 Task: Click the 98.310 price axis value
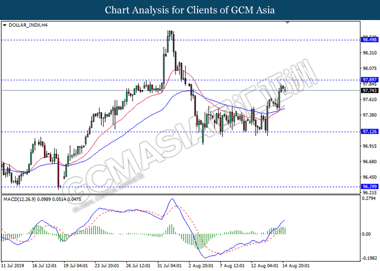tap(369, 53)
